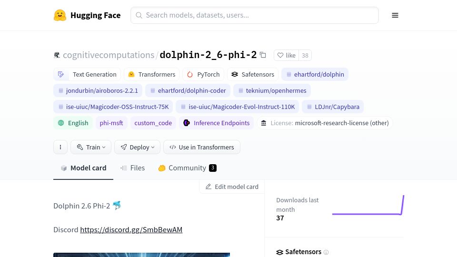This screenshot has height=257, width=457.
Task: Open the Magicoder-OSS-Instruct-75K dataset tag
Action: 113,107
